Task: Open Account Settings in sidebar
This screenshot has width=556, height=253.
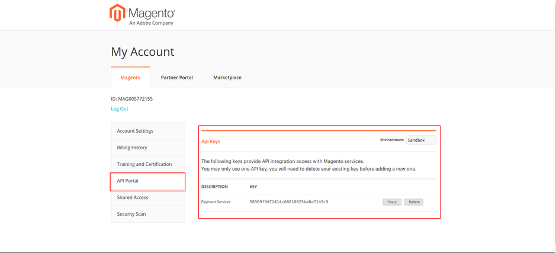Action: coord(148,131)
